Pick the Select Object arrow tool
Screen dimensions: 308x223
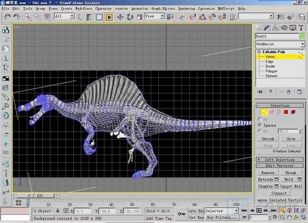[80, 17]
